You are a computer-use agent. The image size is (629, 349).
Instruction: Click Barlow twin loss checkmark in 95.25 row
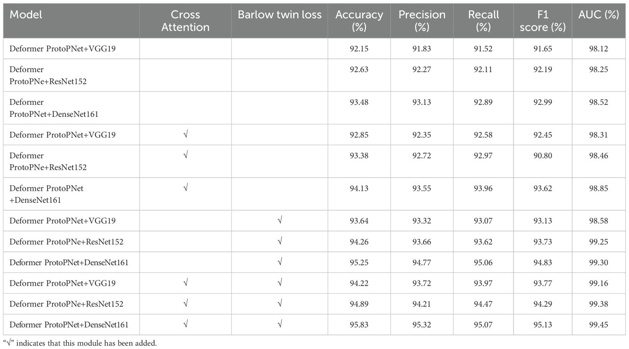tap(280, 262)
